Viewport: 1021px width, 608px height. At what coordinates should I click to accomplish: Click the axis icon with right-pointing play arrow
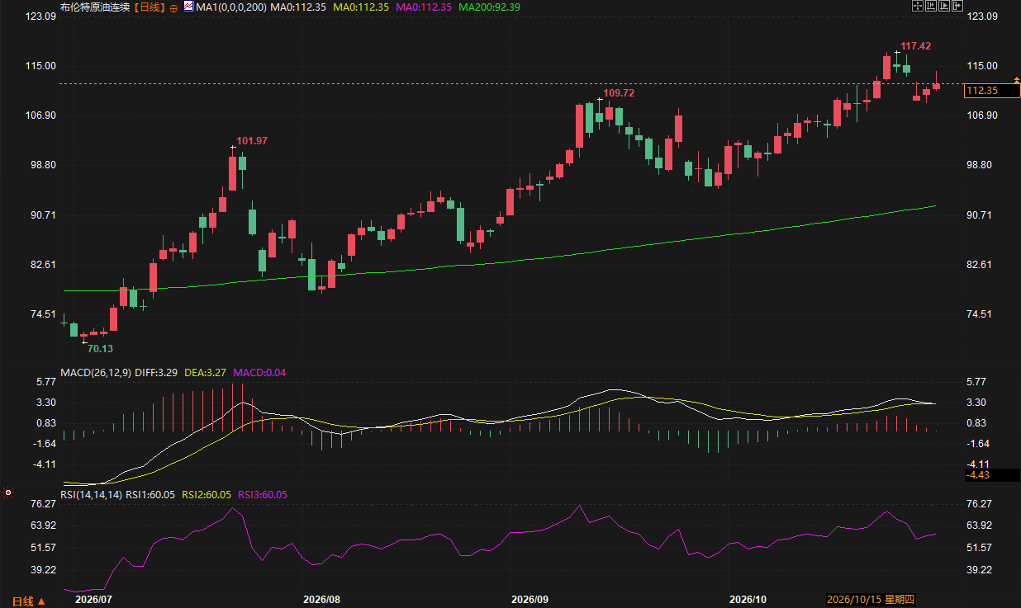point(944,6)
